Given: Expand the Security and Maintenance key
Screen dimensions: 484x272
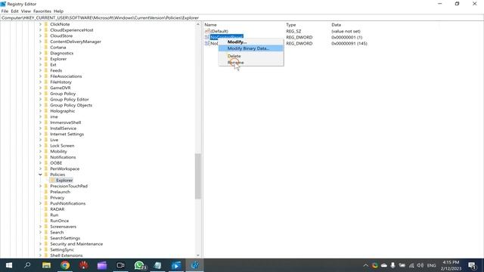Looking at the screenshot, I should click(x=40, y=244).
